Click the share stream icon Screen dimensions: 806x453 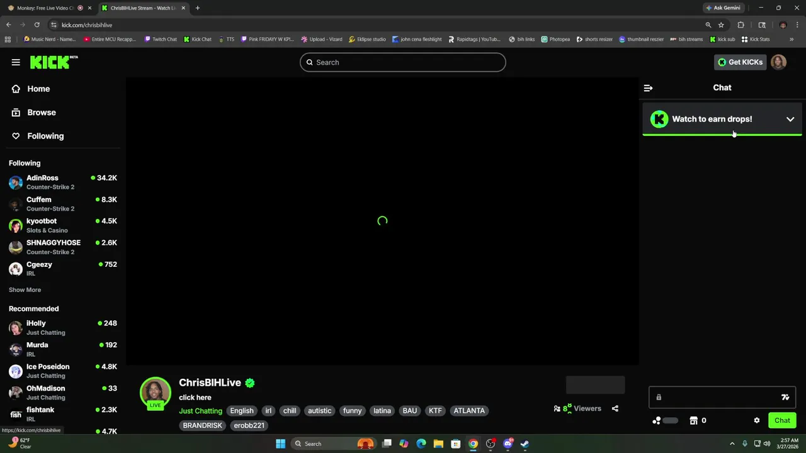[615, 408]
